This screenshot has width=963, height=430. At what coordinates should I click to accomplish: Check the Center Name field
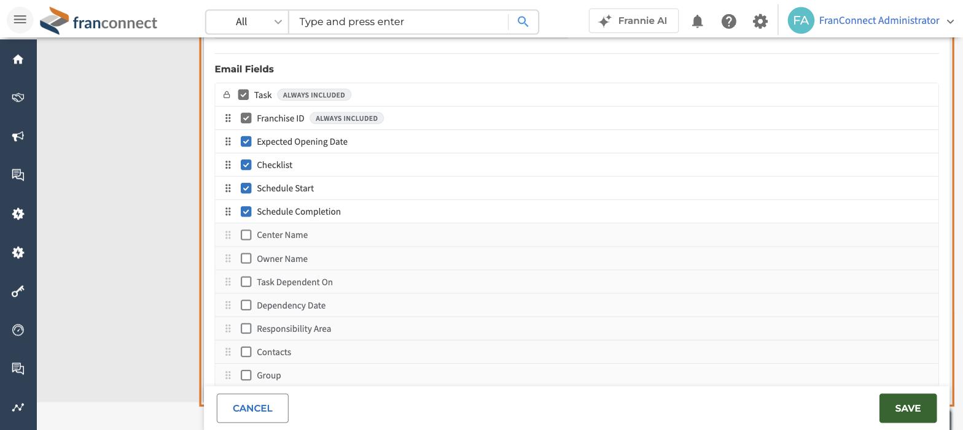coord(246,235)
